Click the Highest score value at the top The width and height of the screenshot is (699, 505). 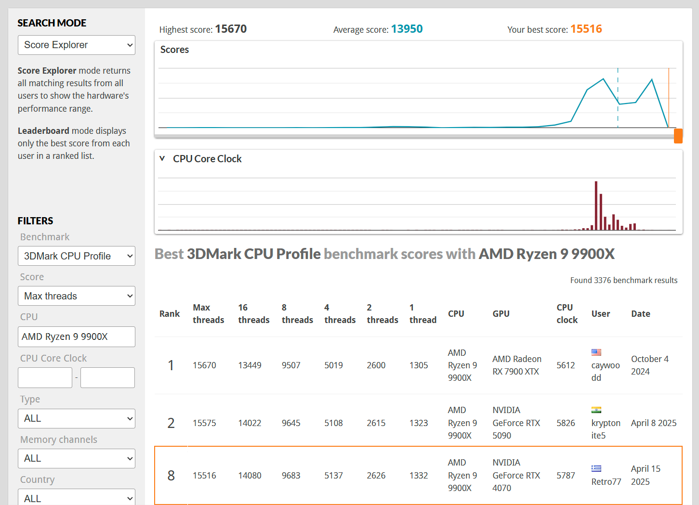point(231,29)
